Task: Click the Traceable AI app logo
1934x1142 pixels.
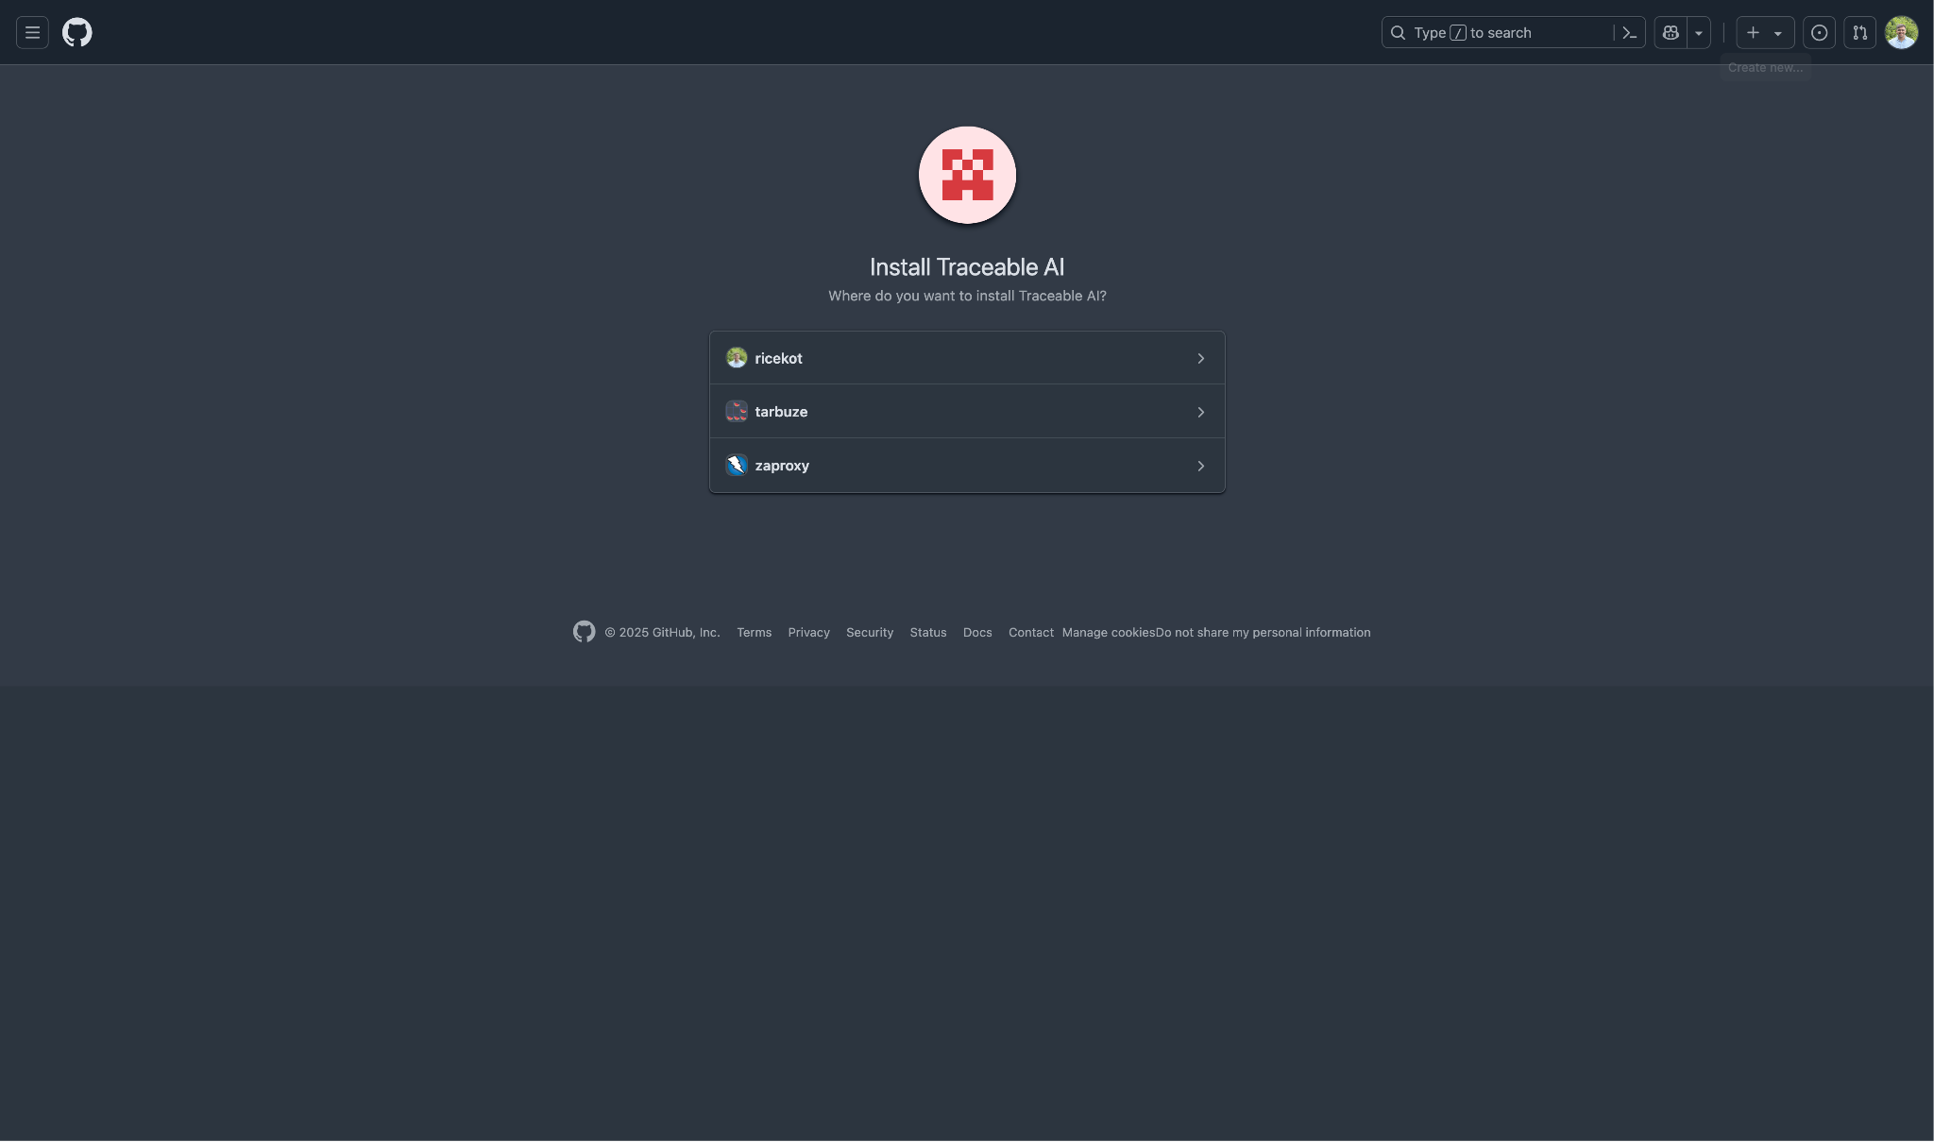Action: 967,175
